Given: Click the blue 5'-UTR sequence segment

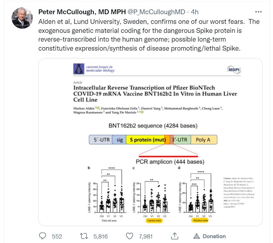Looking at the screenshot, I should [101, 140].
